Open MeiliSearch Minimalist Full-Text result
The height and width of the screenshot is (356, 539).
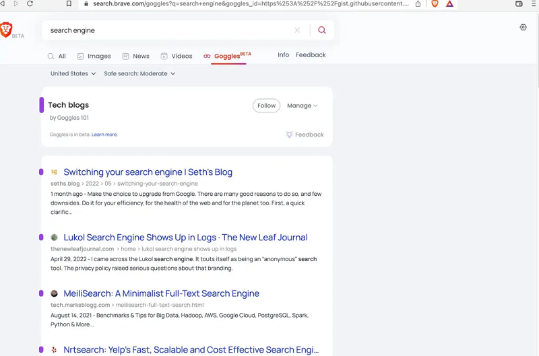(x=161, y=293)
